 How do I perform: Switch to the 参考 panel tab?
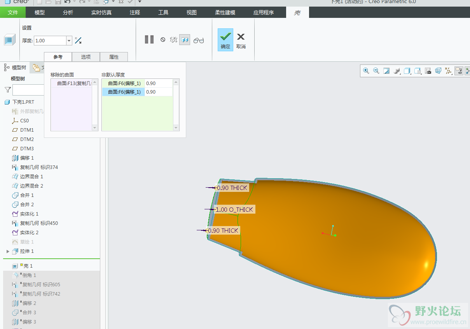(58, 57)
